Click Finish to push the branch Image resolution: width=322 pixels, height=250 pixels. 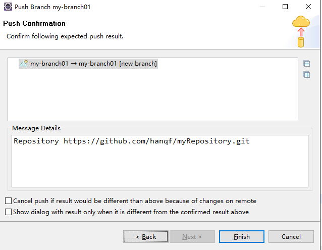click(x=241, y=237)
